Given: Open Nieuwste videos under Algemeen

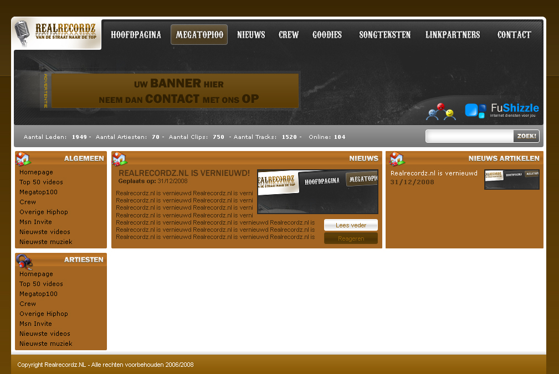Looking at the screenshot, I should (x=45, y=232).
